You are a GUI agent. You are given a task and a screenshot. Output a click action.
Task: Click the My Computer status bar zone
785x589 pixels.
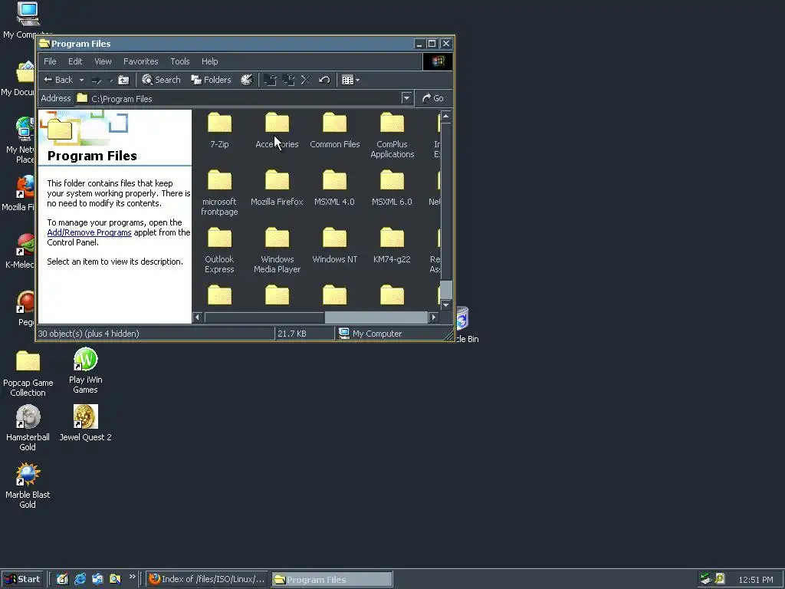click(370, 334)
